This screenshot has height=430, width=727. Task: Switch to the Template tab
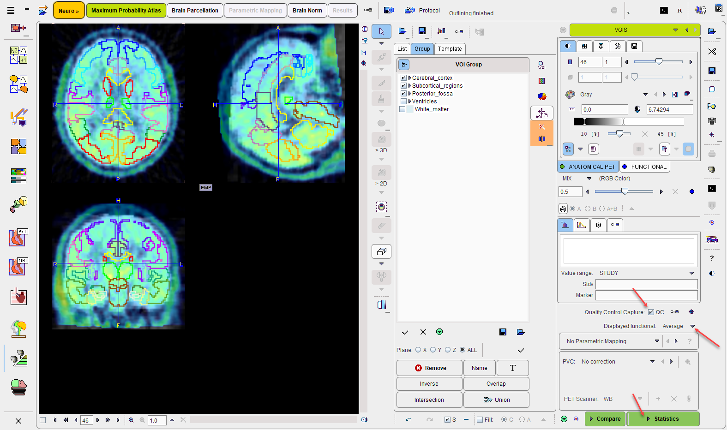click(x=450, y=49)
